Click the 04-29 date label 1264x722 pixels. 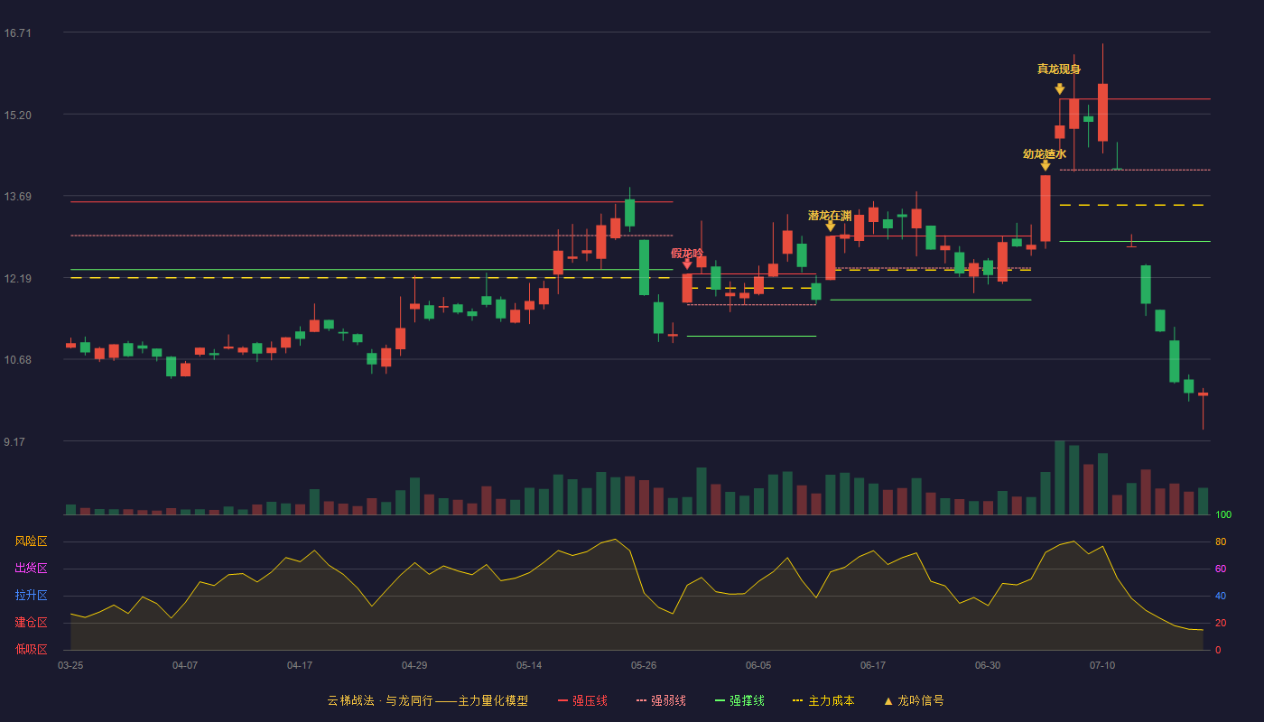(414, 665)
